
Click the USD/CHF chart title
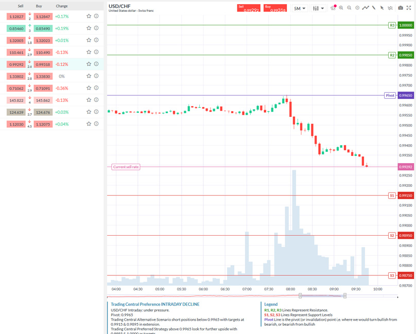point(119,6)
